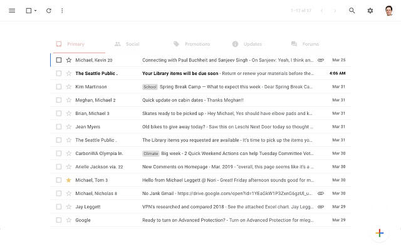Open the three-dot more options menu
401x250 pixels.
tap(61, 11)
